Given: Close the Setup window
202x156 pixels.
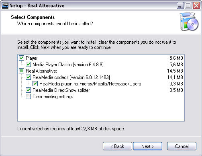Looking at the screenshot, I should pos(196,6).
